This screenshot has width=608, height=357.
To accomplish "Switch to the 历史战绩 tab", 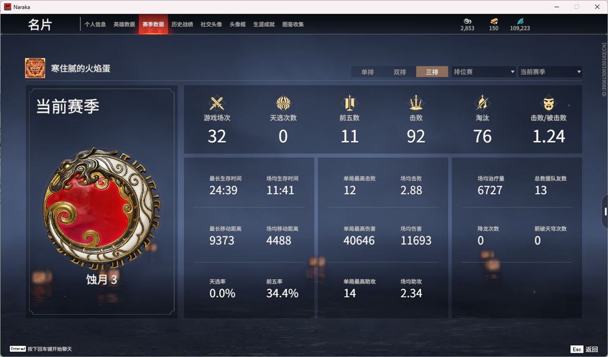I will coord(182,24).
